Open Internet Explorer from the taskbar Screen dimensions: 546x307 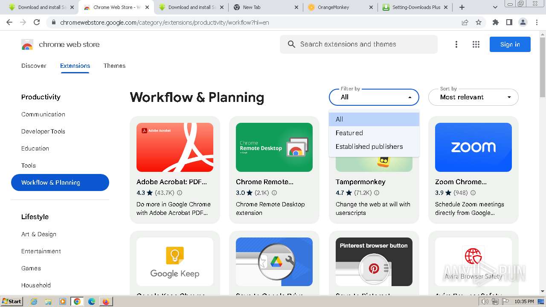[34, 301]
